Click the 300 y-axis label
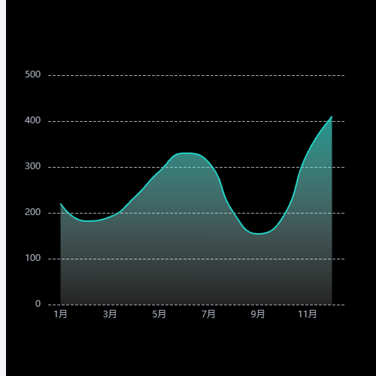The height and width of the screenshot is (376, 376). (32, 166)
